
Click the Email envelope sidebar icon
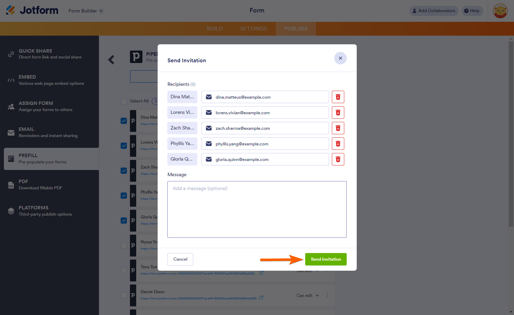(x=11, y=133)
